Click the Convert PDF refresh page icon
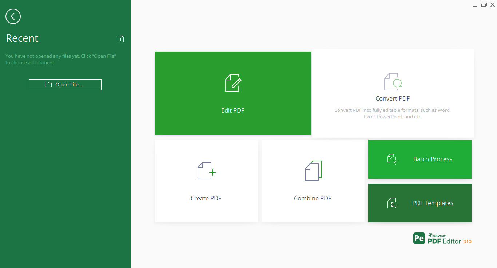Viewport: 497px width, 268px height. pos(393,82)
